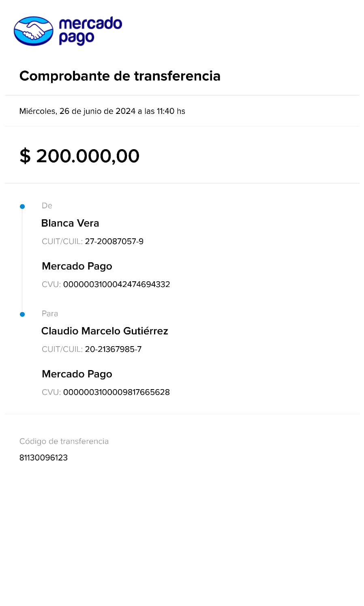Select the $ 200.000,00 amount
364x606 pixels.
79,156
